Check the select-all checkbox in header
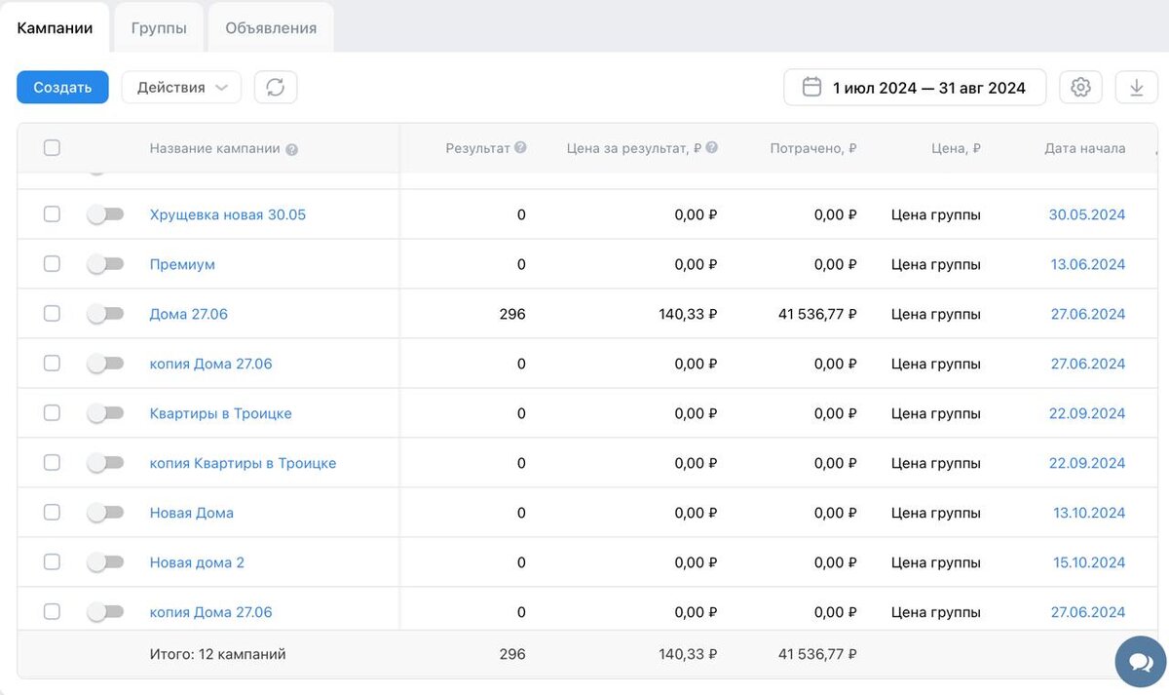The height and width of the screenshot is (695, 1169). point(52,148)
